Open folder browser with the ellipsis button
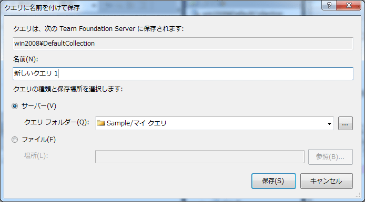 coord(346,123)
